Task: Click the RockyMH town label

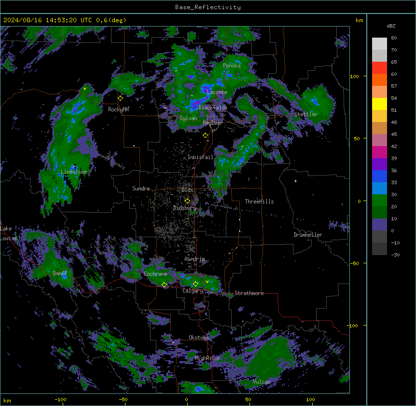Action: 118,109
